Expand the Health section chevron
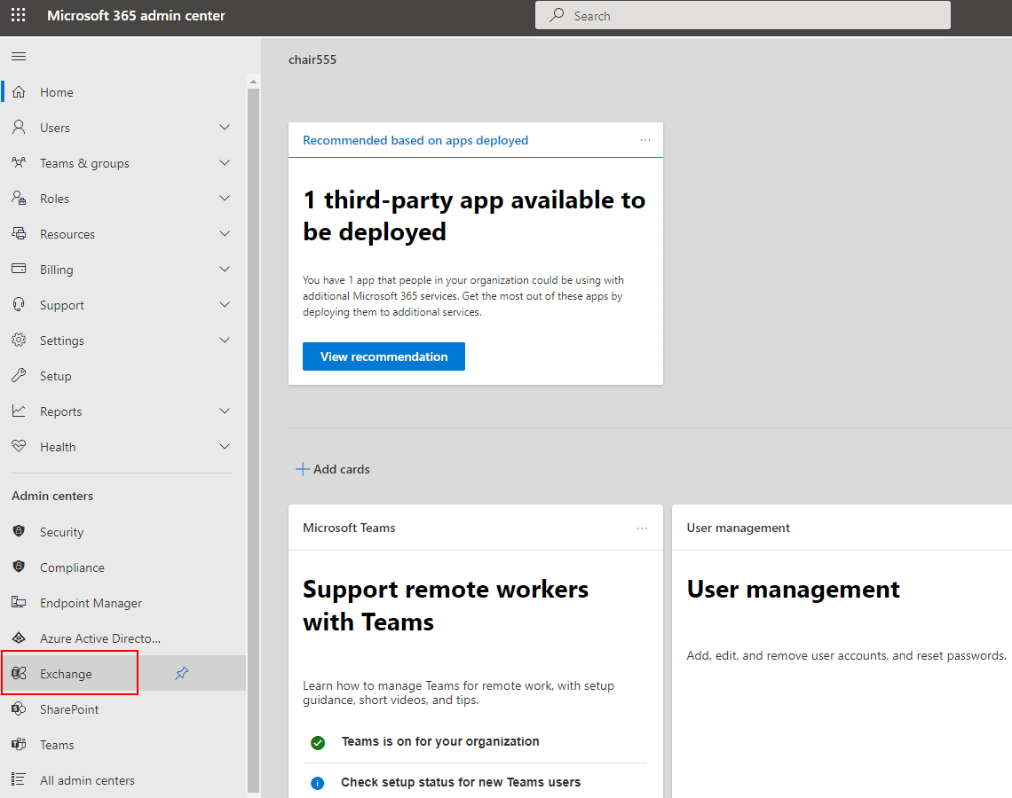 point(225,447)
